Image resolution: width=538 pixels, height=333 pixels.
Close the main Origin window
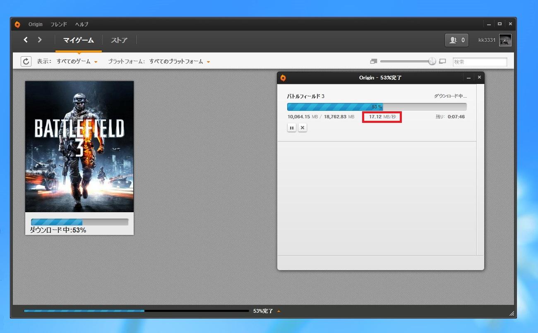click(510, 24)
